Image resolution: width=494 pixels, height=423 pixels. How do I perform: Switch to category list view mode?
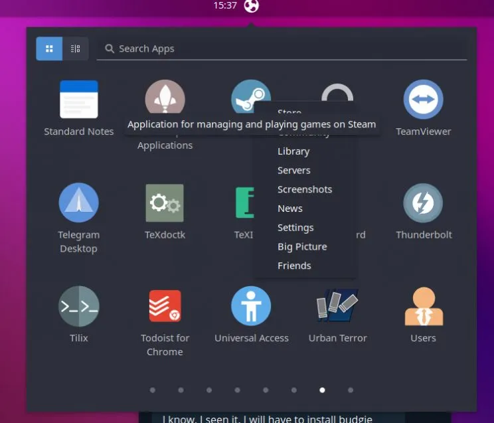pos(75,48)
